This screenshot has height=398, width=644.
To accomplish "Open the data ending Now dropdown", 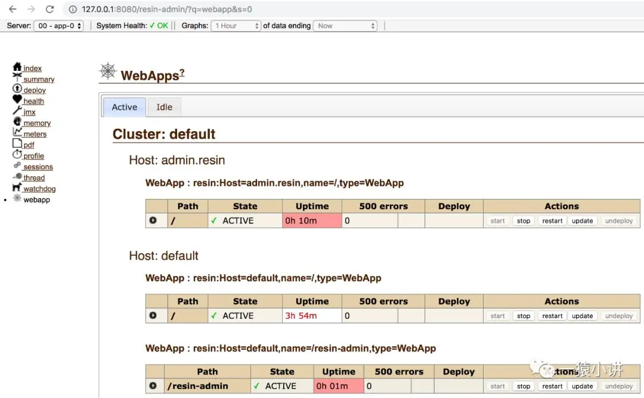I will click(x=345, y=26).
